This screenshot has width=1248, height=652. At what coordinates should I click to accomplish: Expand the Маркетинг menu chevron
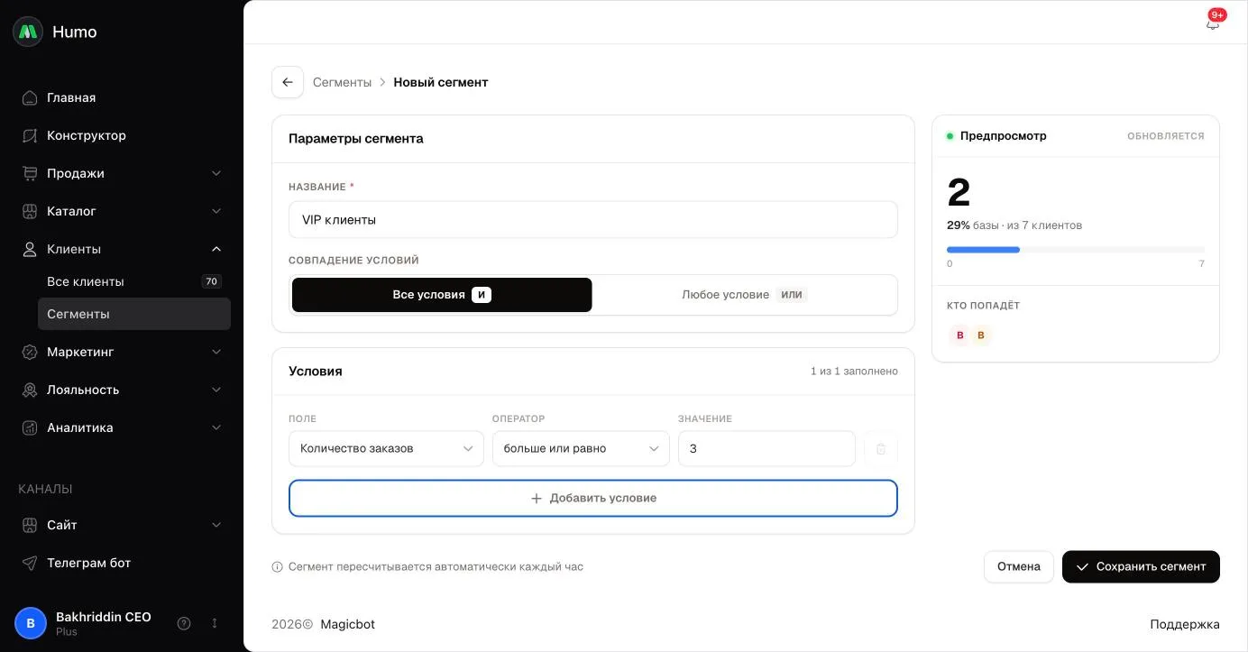click(x=216, y=352)
